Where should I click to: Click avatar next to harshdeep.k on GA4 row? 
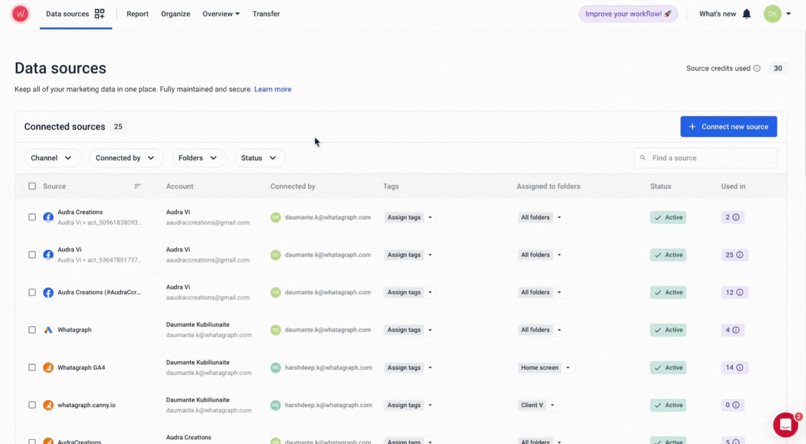(276, 367)
